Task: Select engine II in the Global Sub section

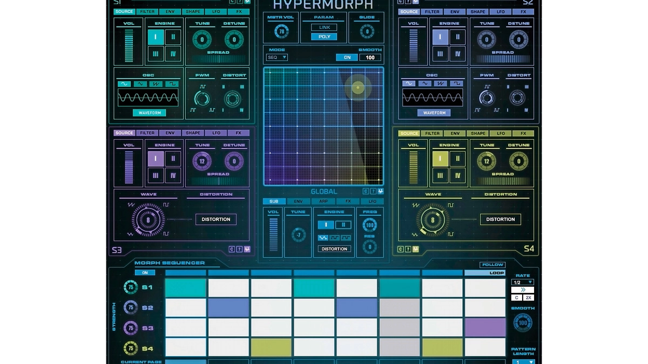Action: coord(343,225)
